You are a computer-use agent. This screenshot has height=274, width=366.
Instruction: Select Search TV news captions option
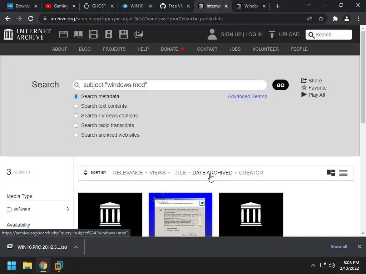click(x=76, y=116)
